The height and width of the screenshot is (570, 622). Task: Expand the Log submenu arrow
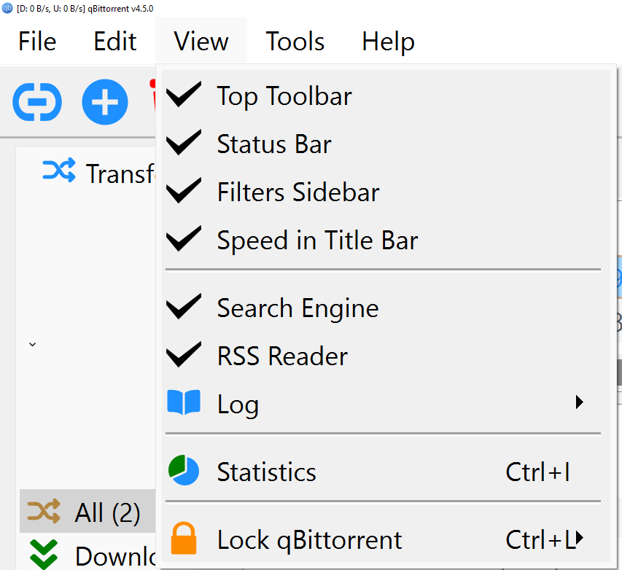click(x=580, y=402)
